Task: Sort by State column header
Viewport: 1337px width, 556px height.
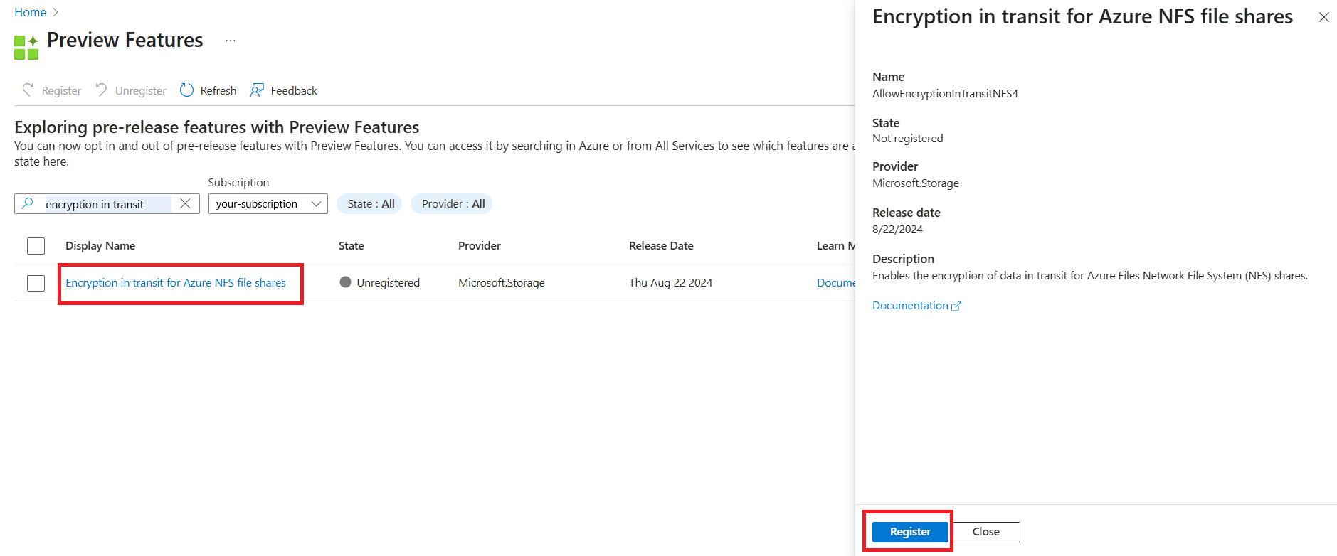Action: (352, 245)
